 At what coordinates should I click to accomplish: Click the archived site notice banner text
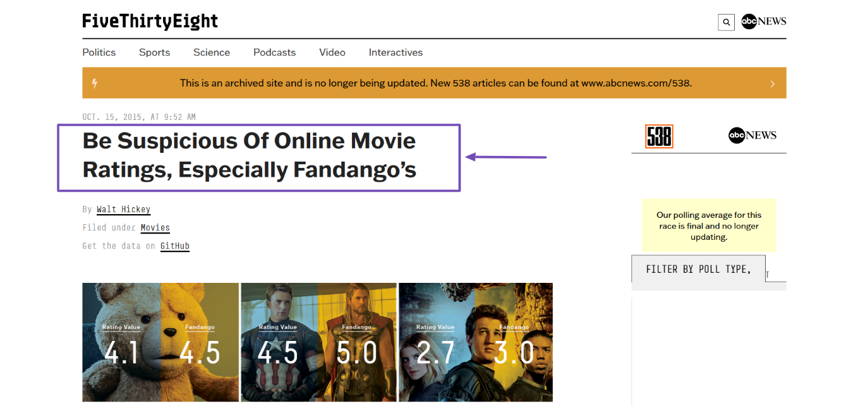[x=435, y=83]
